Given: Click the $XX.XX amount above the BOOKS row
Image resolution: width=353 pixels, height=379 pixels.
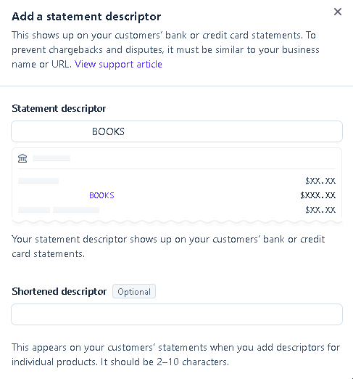Looking at the screenshot, I should tap(320, 181).
